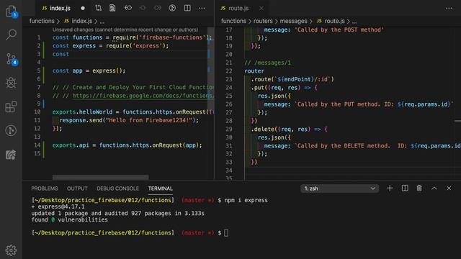Click functions breadcrumb above route.js

tap(233, 21)
